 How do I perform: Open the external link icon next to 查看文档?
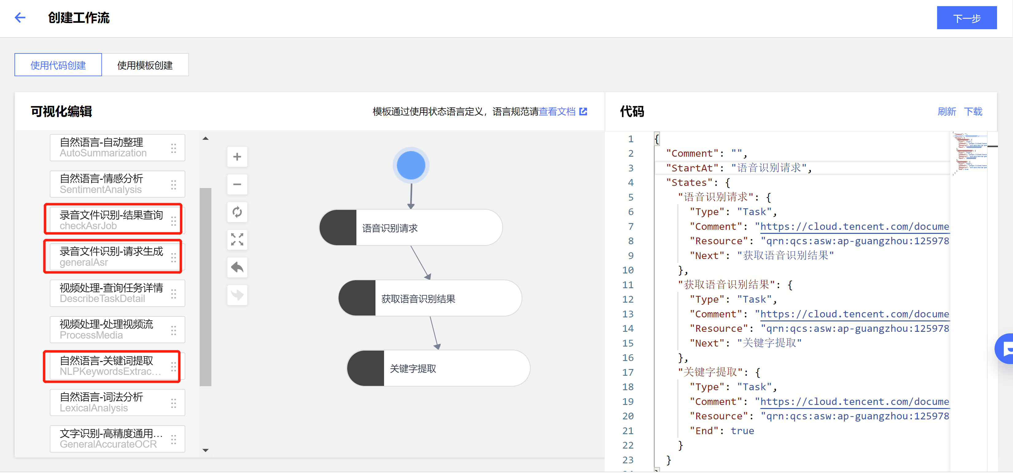(x=583, y=112)
